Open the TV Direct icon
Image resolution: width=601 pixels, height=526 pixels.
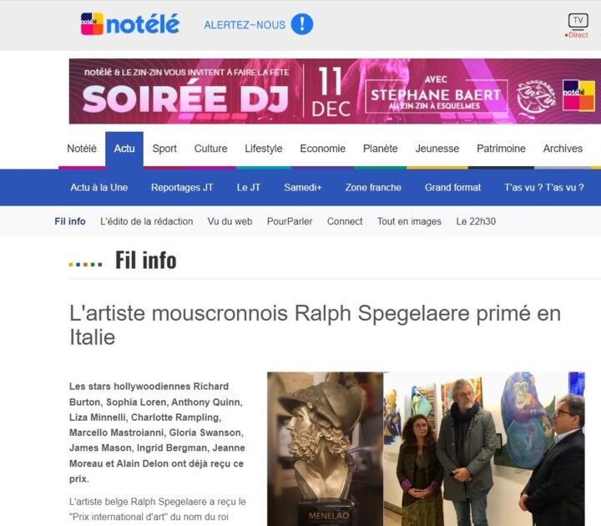[x=578, y=26]
